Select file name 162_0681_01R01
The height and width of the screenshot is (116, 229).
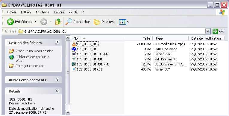click(x=90, y=69)
